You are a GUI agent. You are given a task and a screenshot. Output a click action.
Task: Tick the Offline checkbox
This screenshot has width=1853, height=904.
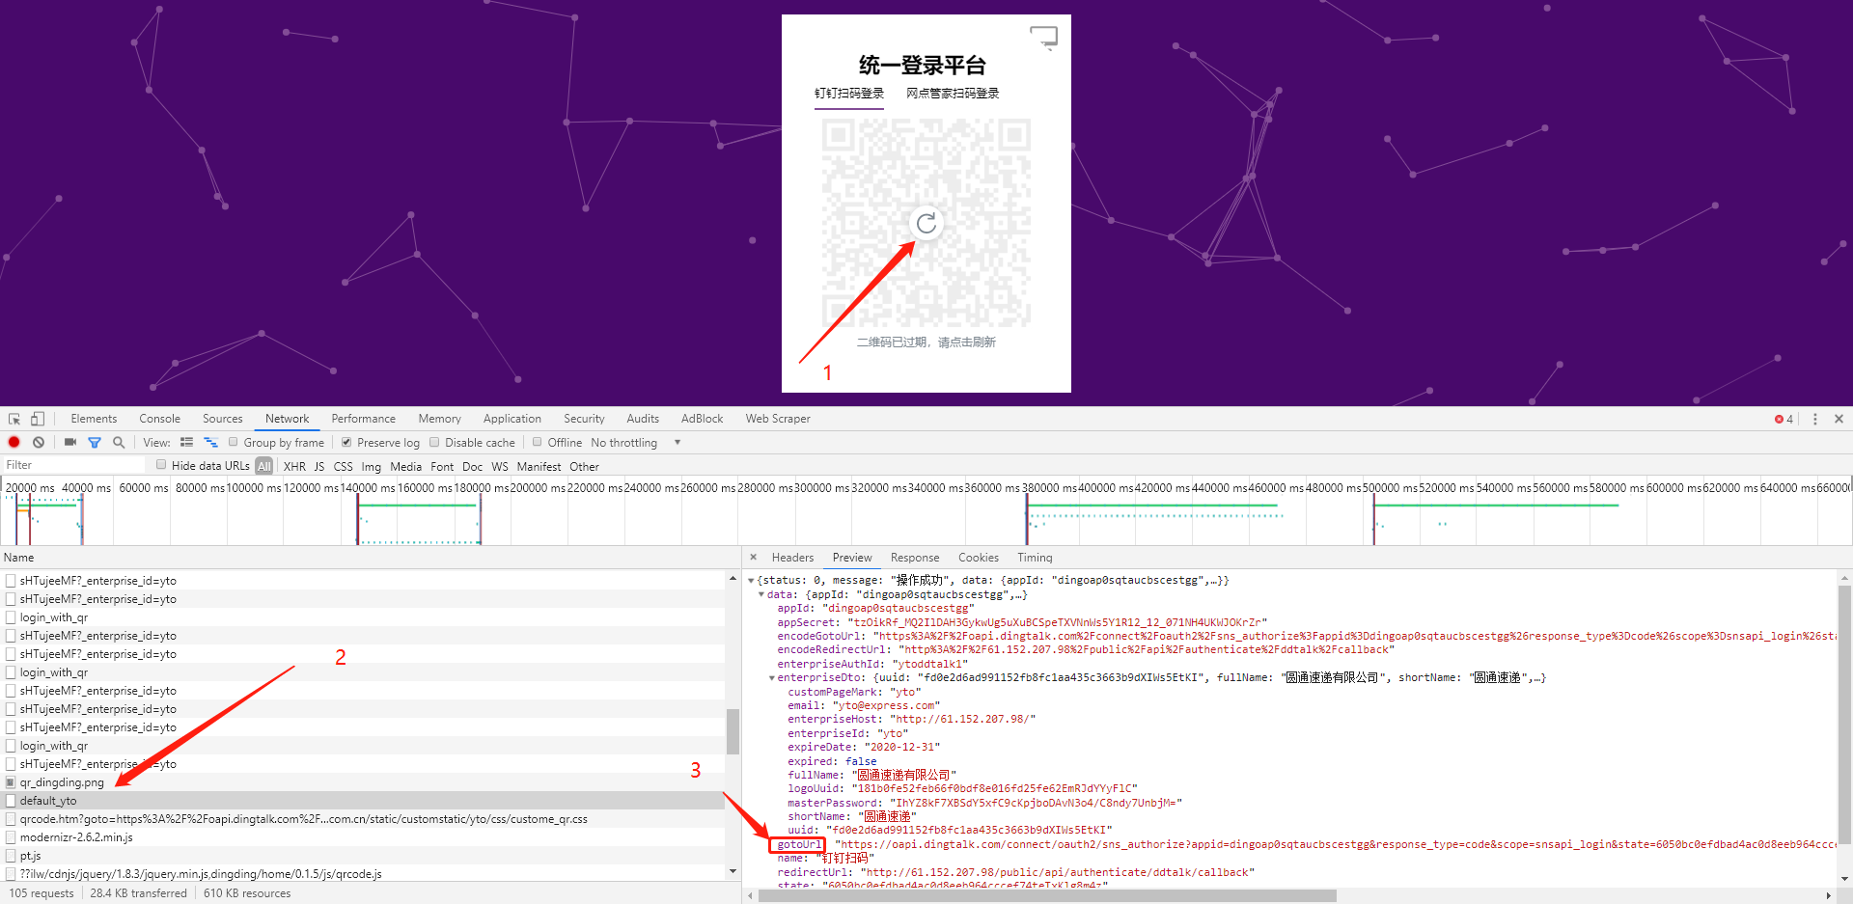[538, 442]
